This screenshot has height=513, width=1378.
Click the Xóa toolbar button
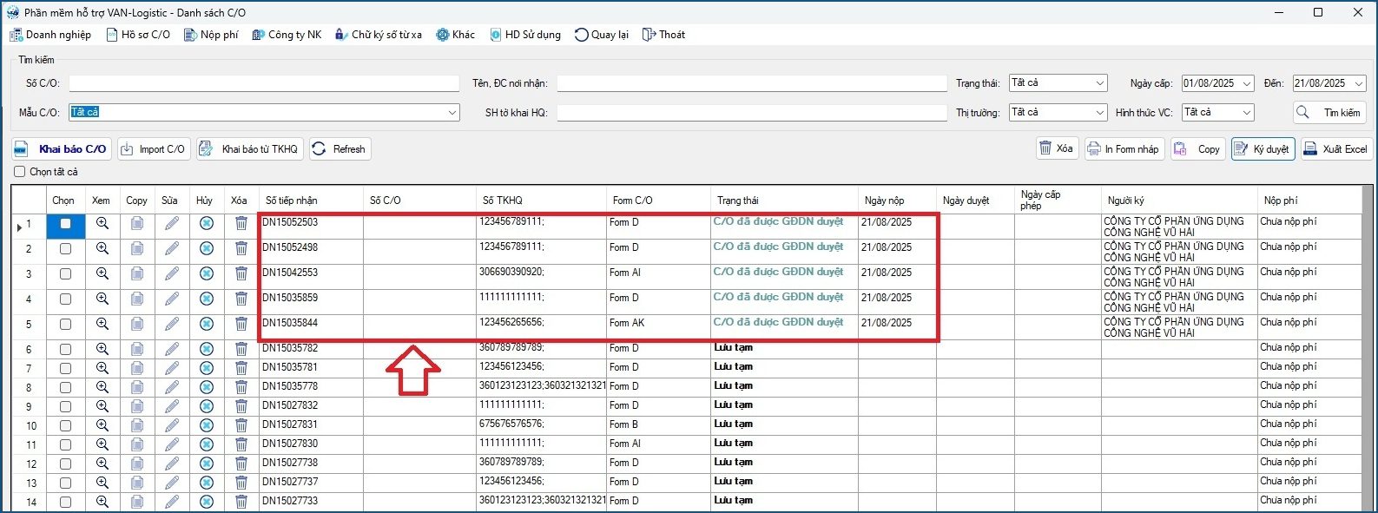(x=1056, y=148)
